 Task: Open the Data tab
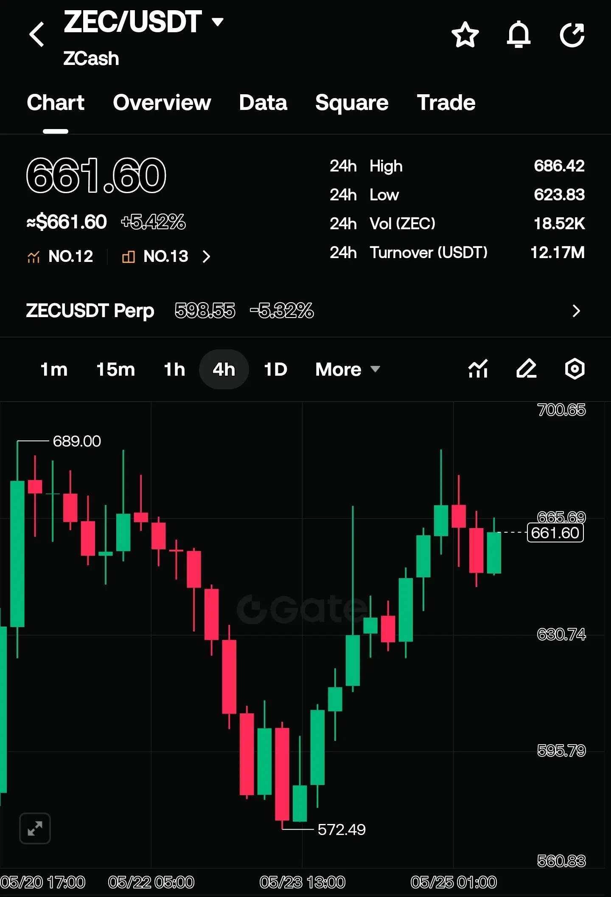(263, 102)
